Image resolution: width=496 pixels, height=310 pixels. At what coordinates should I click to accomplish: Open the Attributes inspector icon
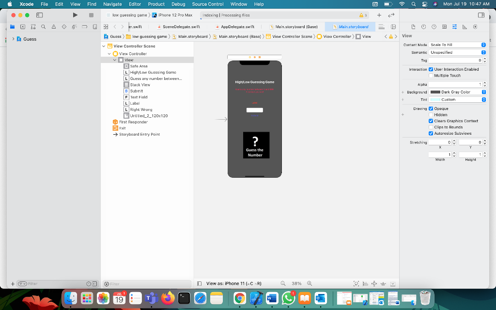click(x=454, y=27)
